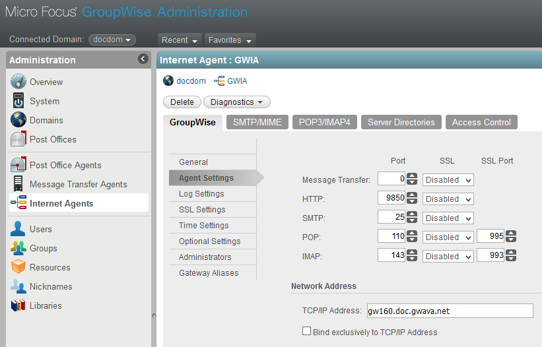Switch to the Access Control tab
Screen dimensions: 542x347
(481, 122)
